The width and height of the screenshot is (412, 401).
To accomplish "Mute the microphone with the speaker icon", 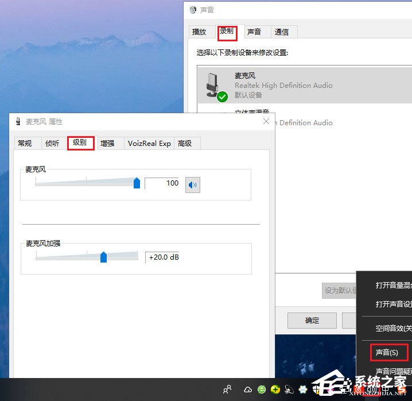I will [x=193, y=185].
